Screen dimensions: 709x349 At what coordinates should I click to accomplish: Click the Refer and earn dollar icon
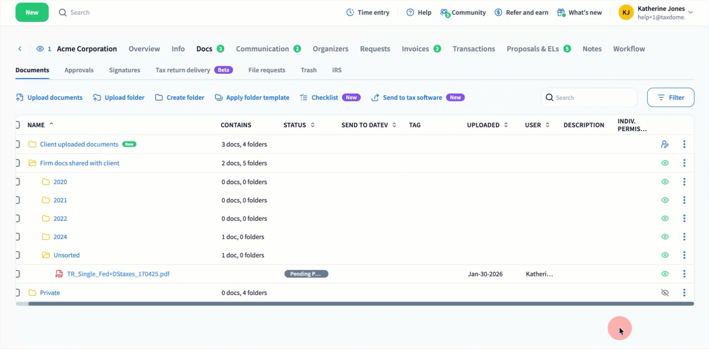(x=498, y=13)
